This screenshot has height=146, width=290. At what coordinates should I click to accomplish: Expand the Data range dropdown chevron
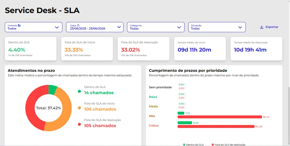(119, 27)
